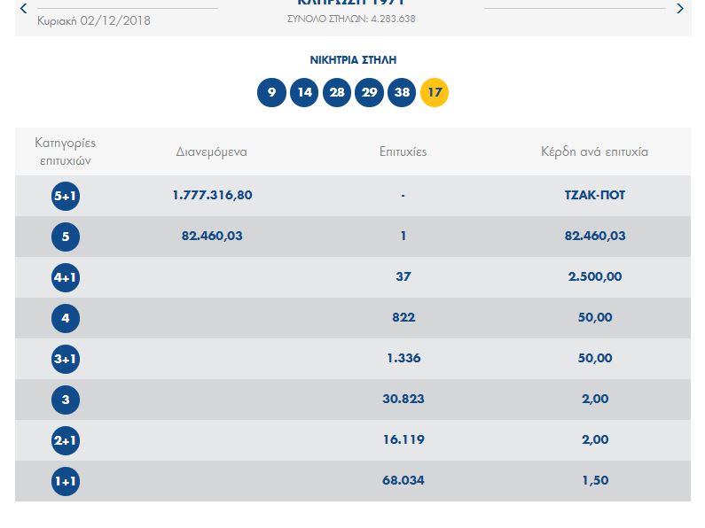This screenshot has height=528, width=705.
Task: Click the Επιτυχίες column header
Action: (403, 151)
